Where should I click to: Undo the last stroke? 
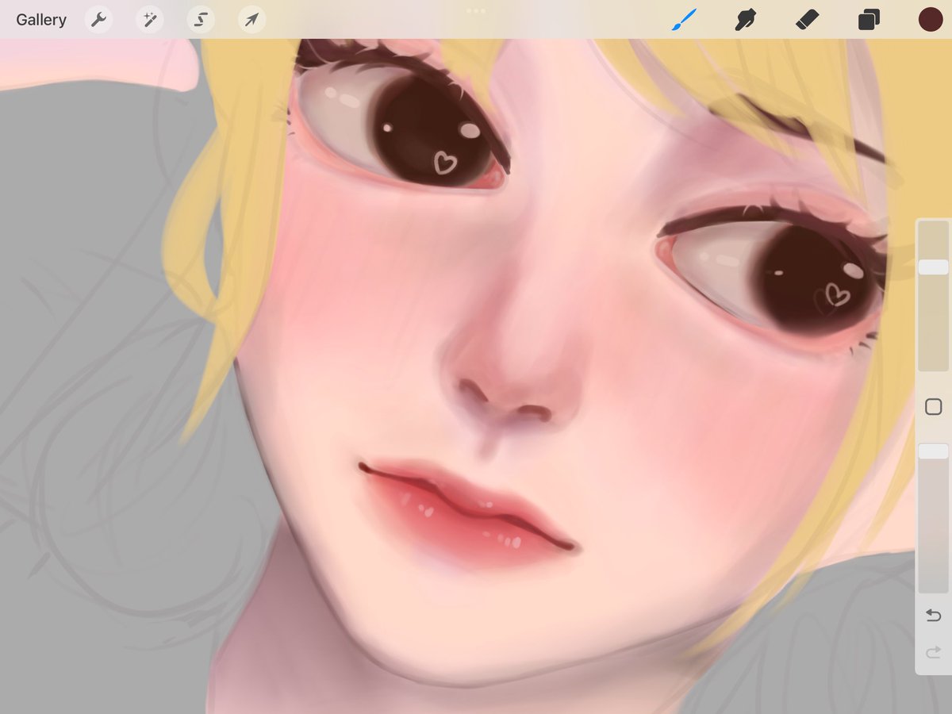[934, 615]
